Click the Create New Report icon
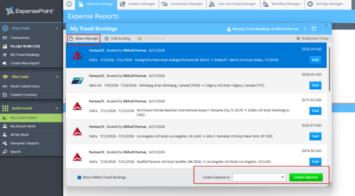The width and height of the screenshot is (355, 196). pos(5,63)
